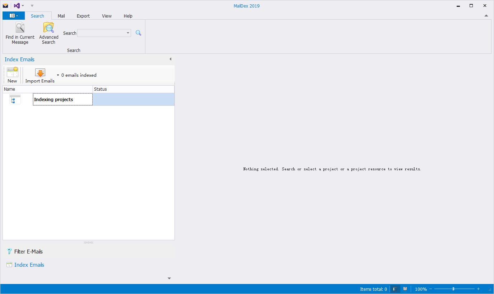Click the 0 emails indexed label
The height and width of the screenshot is (294, 494).
(x=79, y=75)
